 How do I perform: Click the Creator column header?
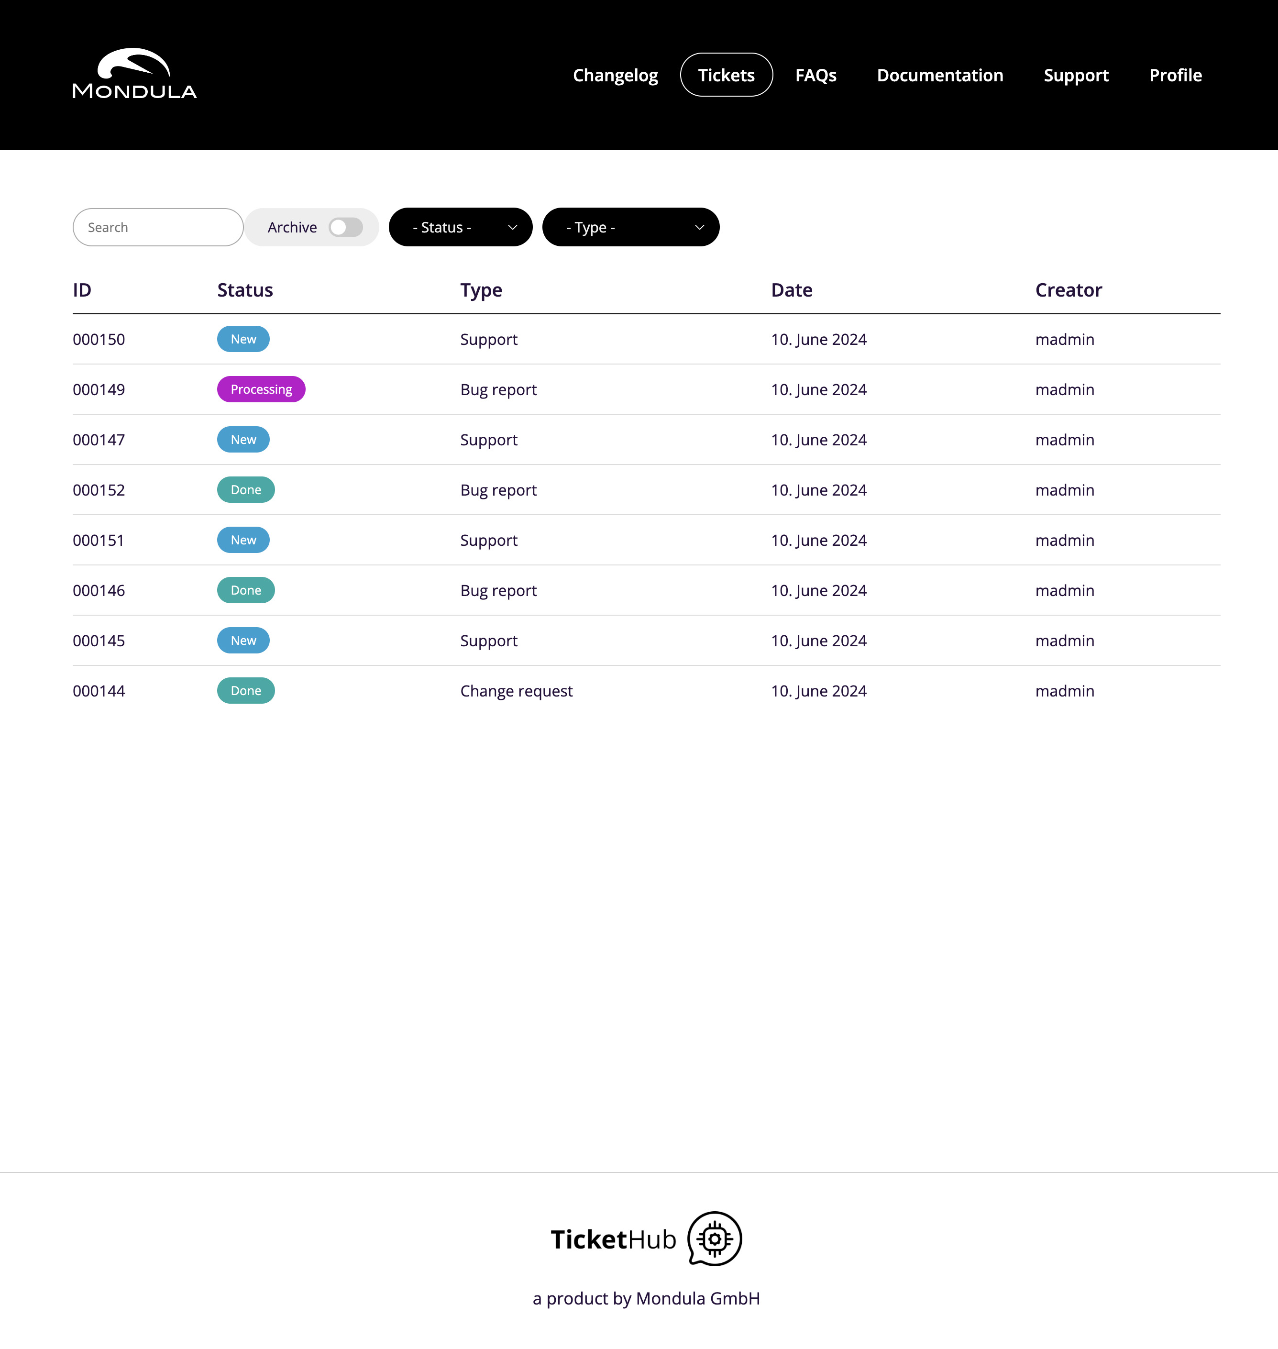pos(1068,290)
